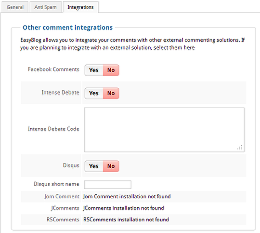Click the Other comment integrations heading

68,27
